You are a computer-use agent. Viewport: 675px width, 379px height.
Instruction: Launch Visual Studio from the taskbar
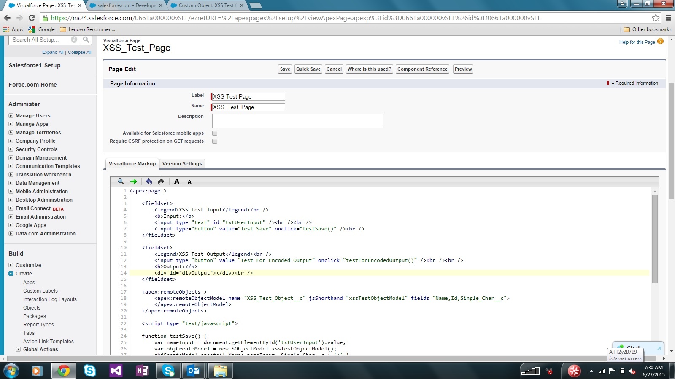pyautogui.click(x=116, y=371)
